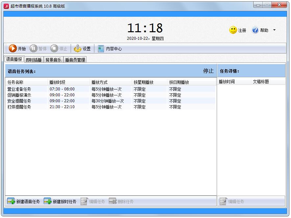The width and height of the screenshot is (291, 218).
Task: Close the 超市语音播报系统 window
Action: pyautogui.click(x=279, y=5)
